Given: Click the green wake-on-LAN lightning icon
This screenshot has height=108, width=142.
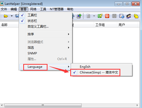Looking at the screenshot, I should coord(100,16).
